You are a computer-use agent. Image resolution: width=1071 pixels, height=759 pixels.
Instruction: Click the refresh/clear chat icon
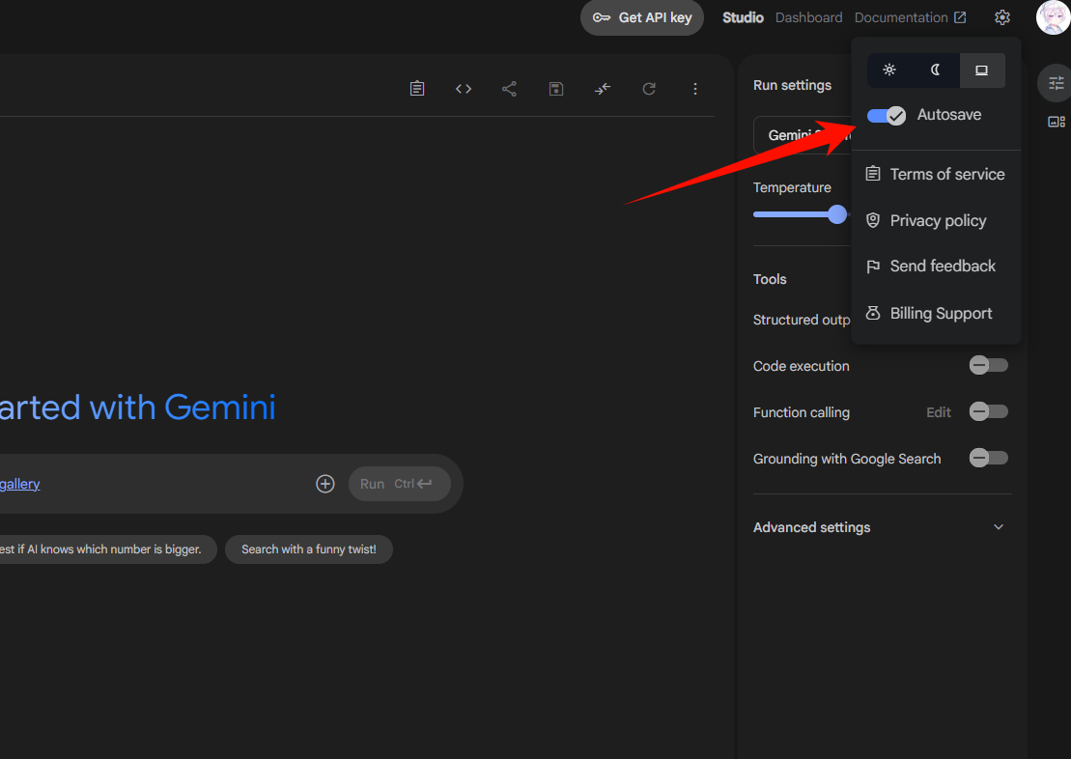pyautogui.click(x=649, y=89)
